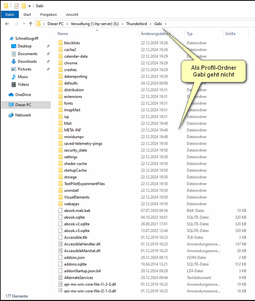Select the defaults folder name

71,83
